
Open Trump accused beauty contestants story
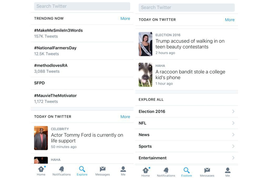click(x=187, y=44)
